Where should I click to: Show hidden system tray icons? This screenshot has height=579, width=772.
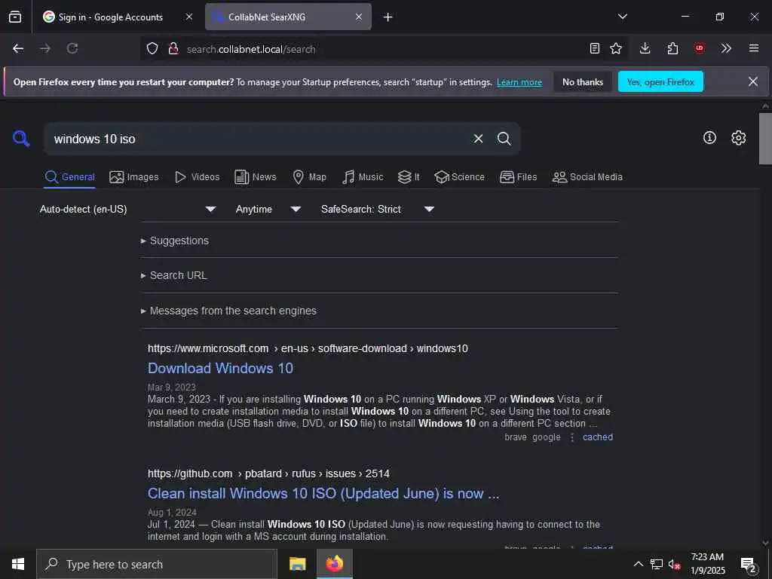pos(638,564)
